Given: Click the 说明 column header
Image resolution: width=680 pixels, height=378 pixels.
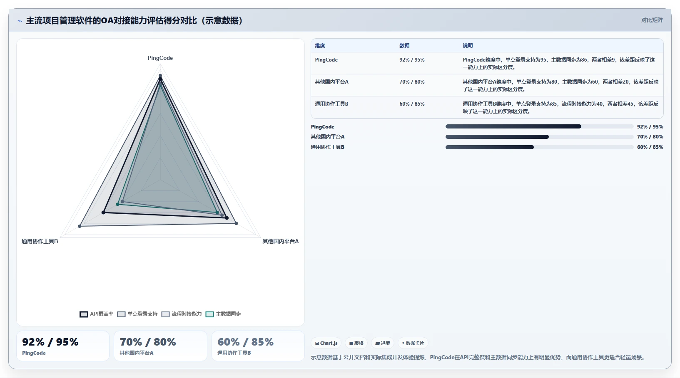Looking at the screenshot, I should [468, 46].
